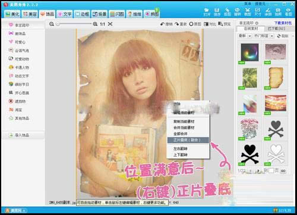Click the 导入饰品 import button

[x=22, y=135]
